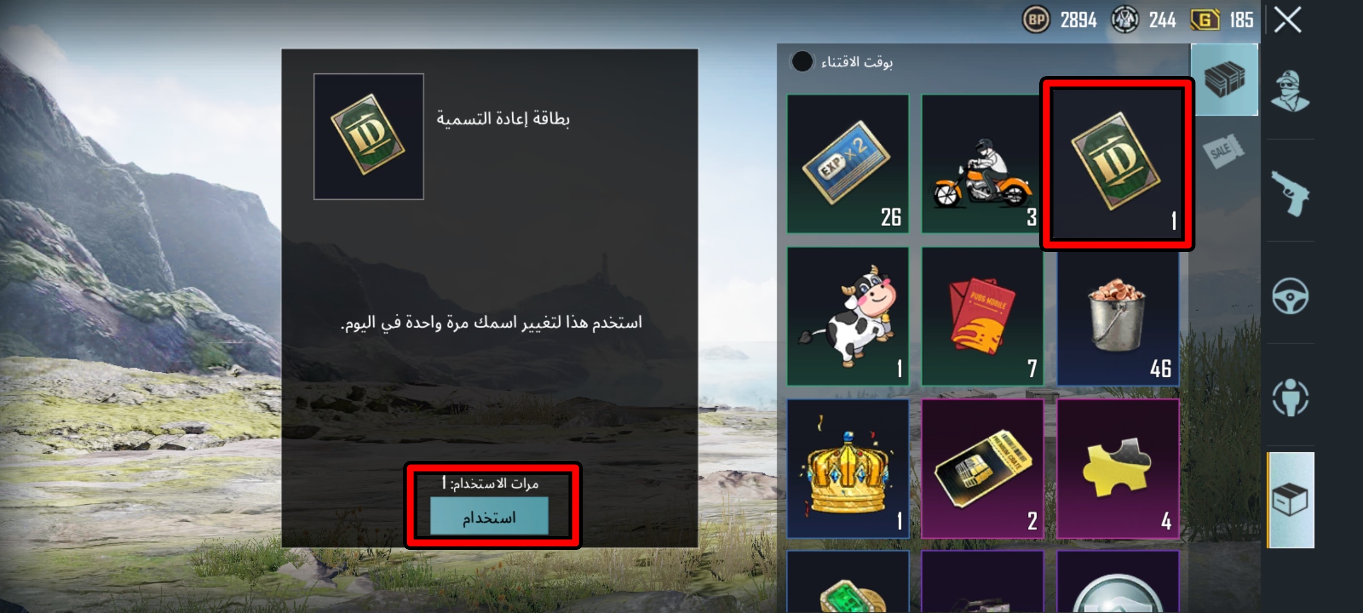
Task: Select the yellow puzzle piece item
Action: point(1118,468)
